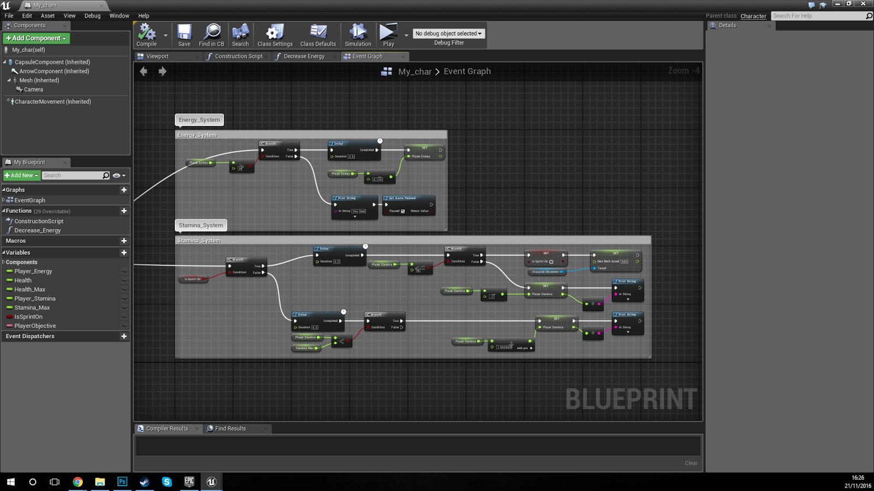
Task: Add a new macro with Macros plus
Action: pyautogui.click(x=124, y=241)
